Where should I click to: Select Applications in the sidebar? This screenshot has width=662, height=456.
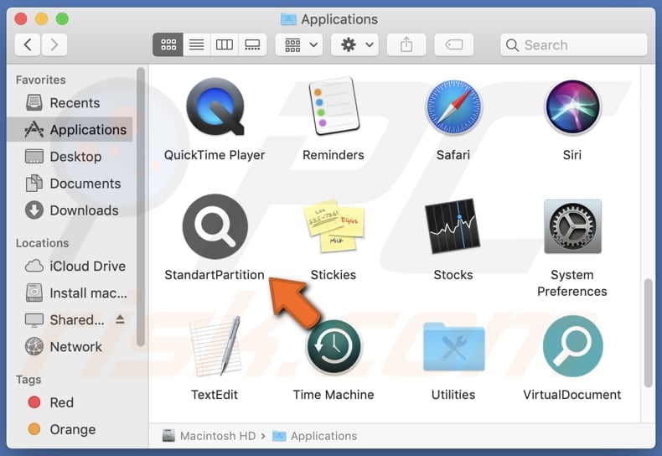click(70, 129)
